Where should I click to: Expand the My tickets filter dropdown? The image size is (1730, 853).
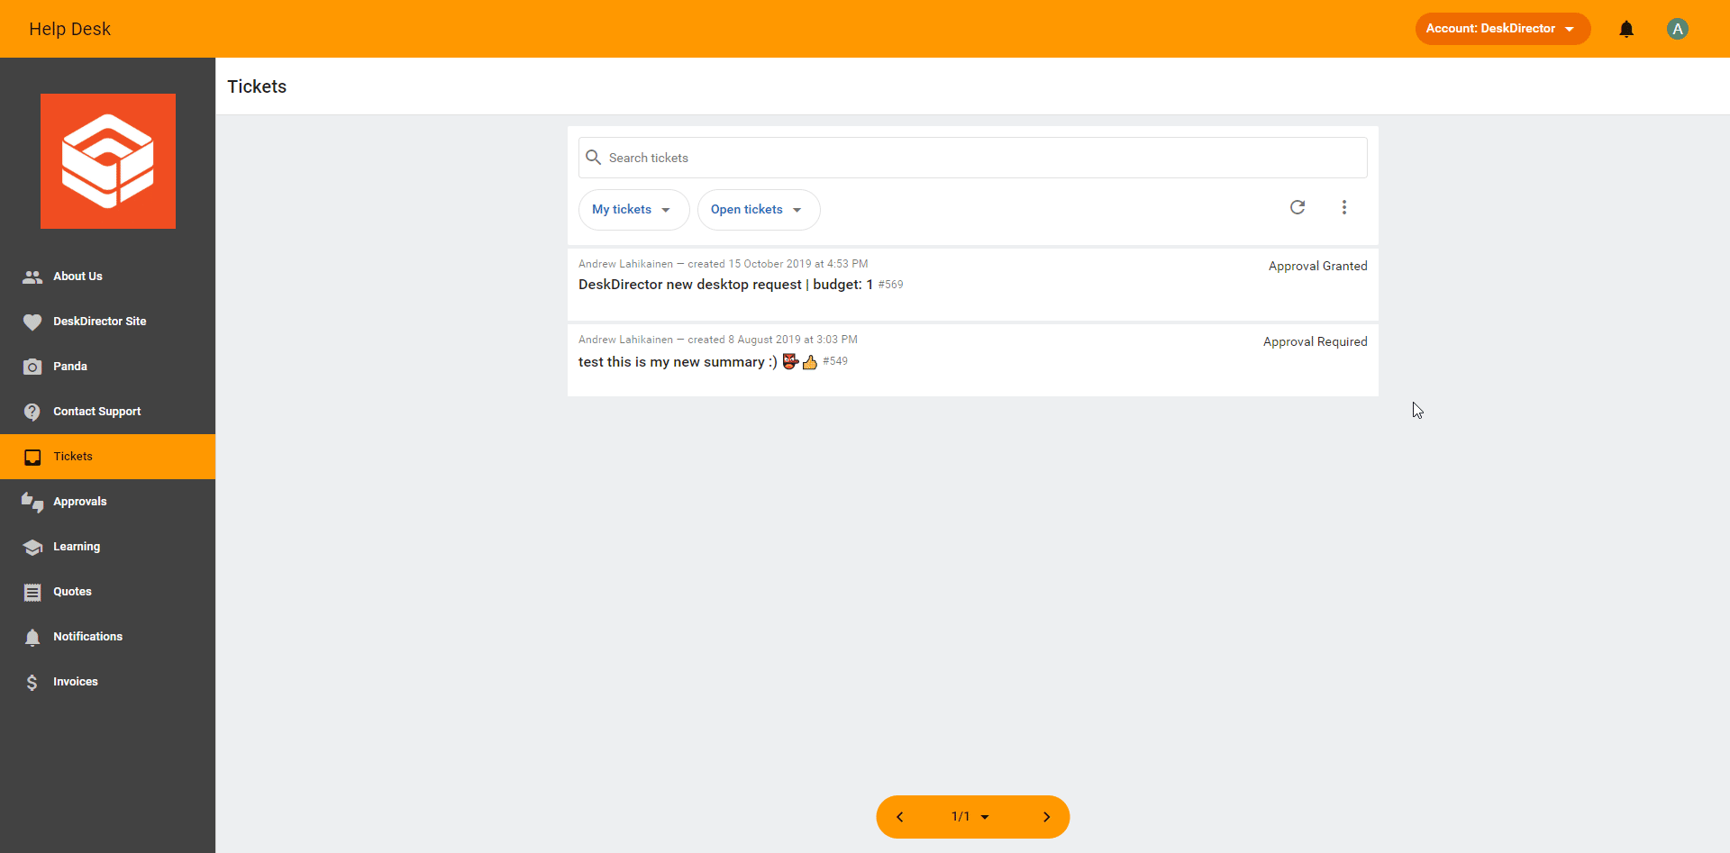(x=633, y=210)
